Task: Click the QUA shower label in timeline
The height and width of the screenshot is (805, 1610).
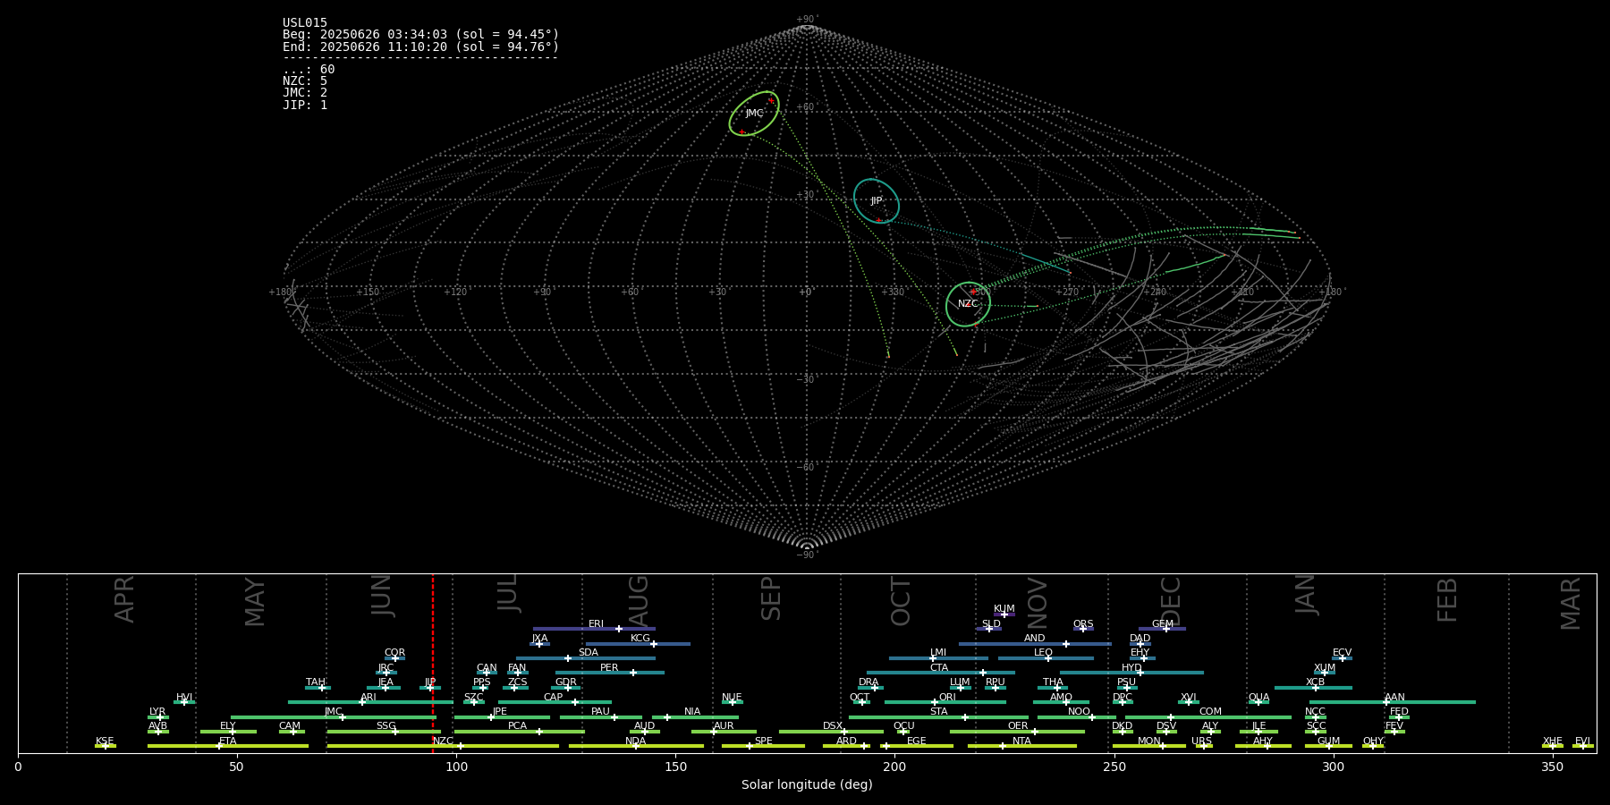Action: [x=1258, y=697]
